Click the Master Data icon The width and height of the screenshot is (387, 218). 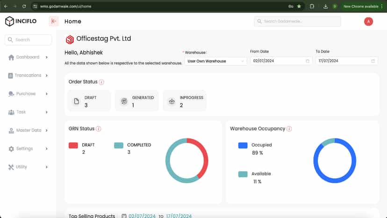click(x=11, y=131)
